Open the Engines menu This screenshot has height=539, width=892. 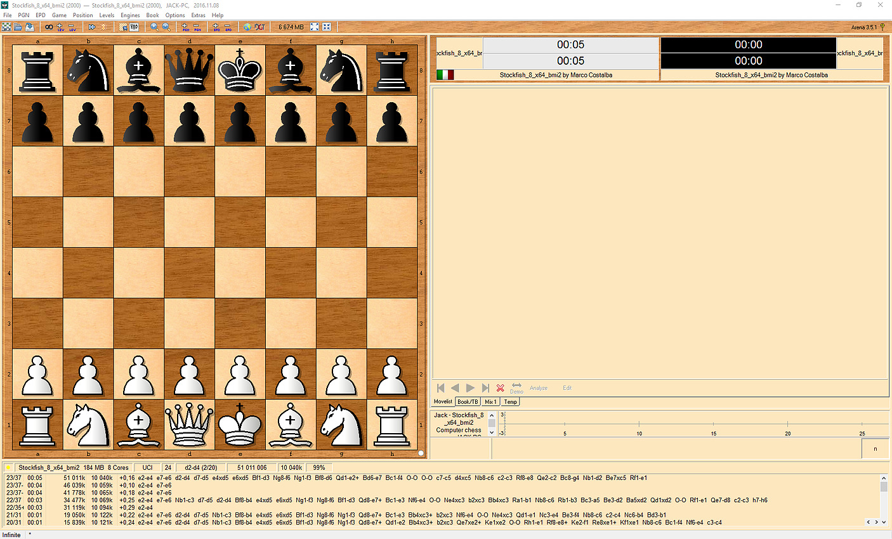click(130, 15)
